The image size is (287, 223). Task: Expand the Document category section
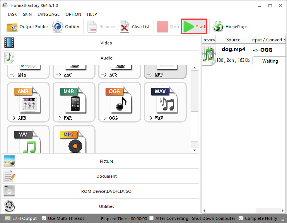[100, 176]
